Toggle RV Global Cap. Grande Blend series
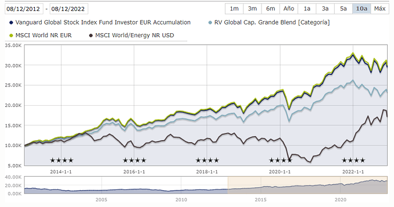 click(210, 23)
